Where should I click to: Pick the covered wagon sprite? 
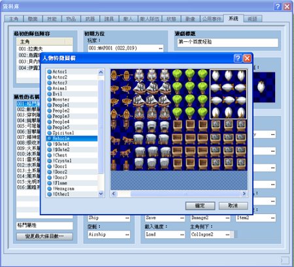coord(152,145)
